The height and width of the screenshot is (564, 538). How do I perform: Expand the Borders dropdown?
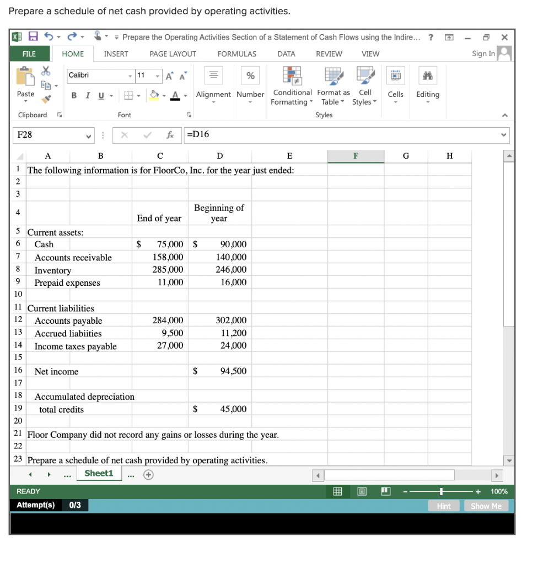click(x=138, y=95)
